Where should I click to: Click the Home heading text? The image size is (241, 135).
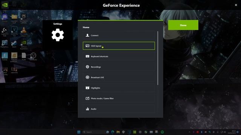point(86,27)
